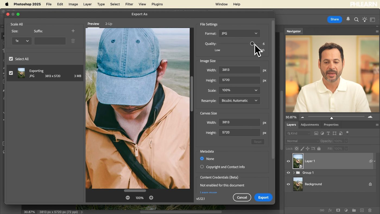The height and width of the screenshot is (214, 380).
Task: Zoom out the export preview with minus button
Action: [128, 198]
